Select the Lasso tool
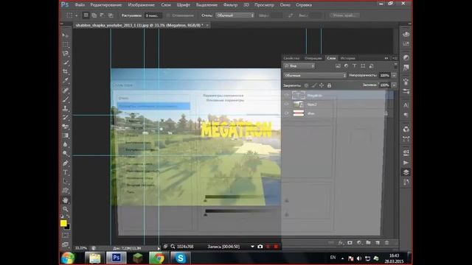The width and height of the screenshot is (472, 265). click(66, 54)
